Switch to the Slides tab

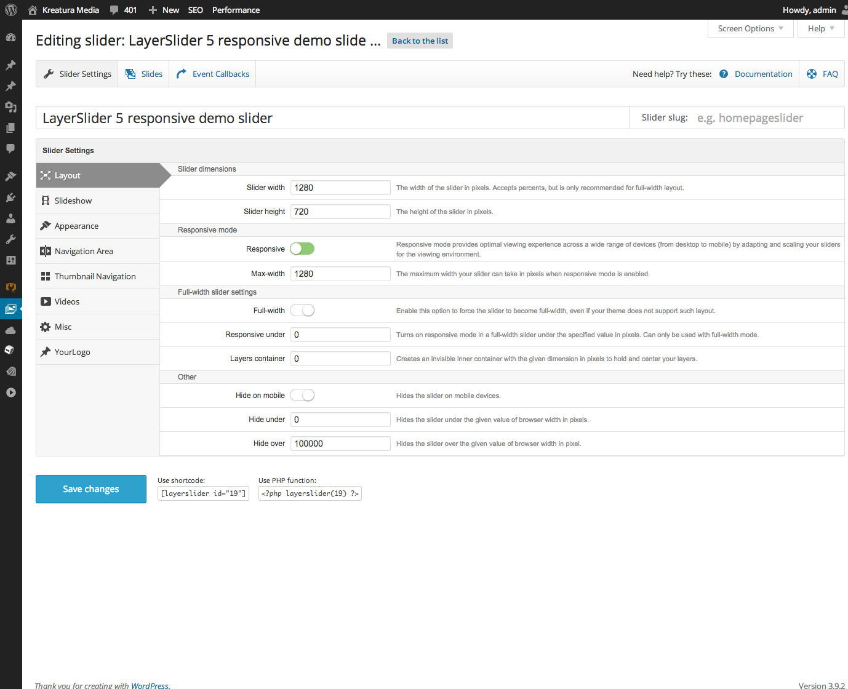tap(143, 73)
